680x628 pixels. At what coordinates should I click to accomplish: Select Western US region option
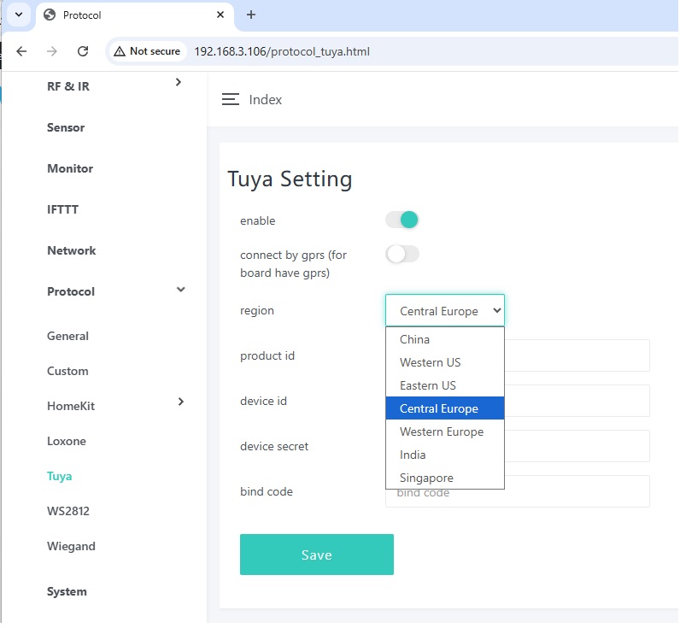coord(444,362)
